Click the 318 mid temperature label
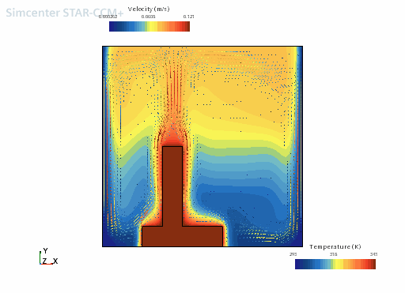Viewport: 405px width, 293px height. pyautogui.click(x=333, y=254)
